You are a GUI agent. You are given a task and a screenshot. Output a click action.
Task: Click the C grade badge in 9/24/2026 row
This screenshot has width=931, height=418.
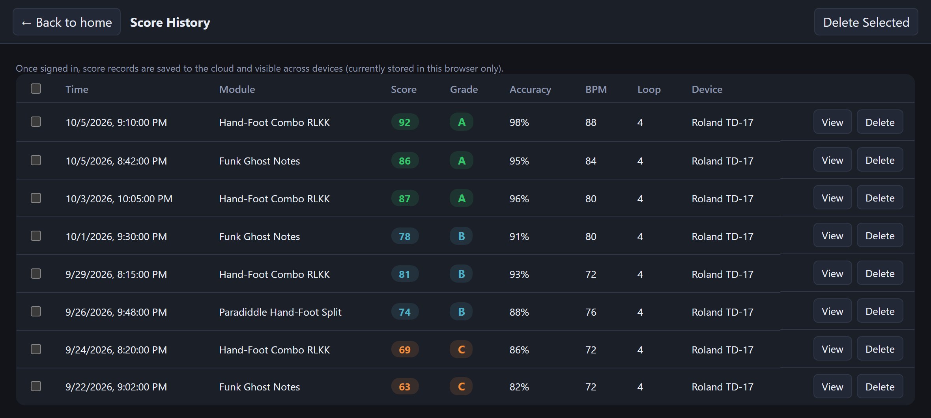click(x=461, y=350)
